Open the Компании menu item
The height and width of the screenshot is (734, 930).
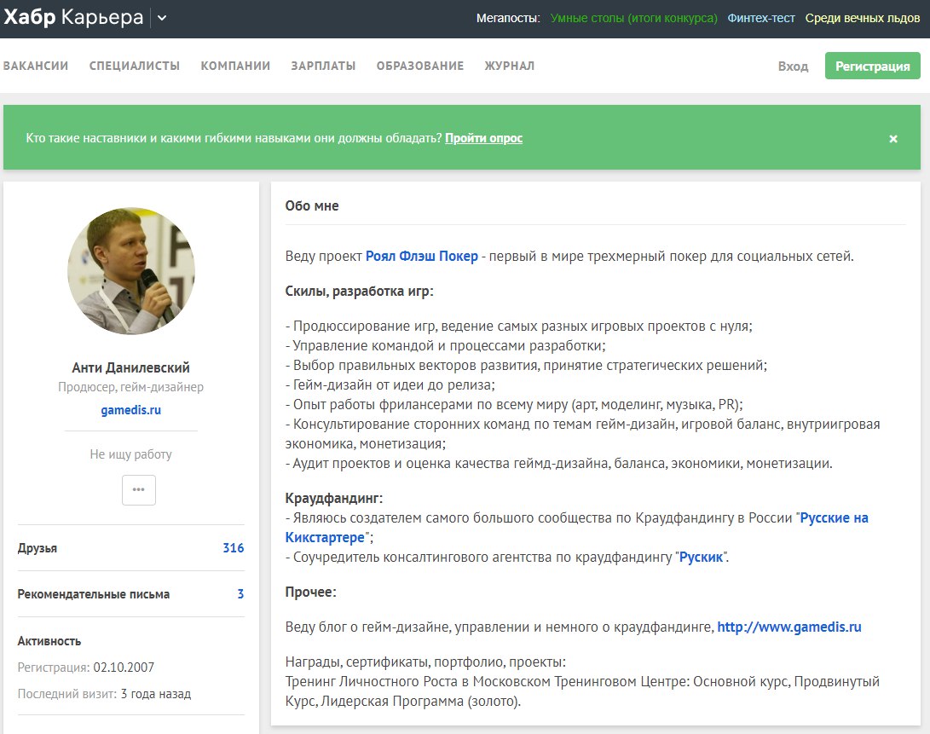235,66
